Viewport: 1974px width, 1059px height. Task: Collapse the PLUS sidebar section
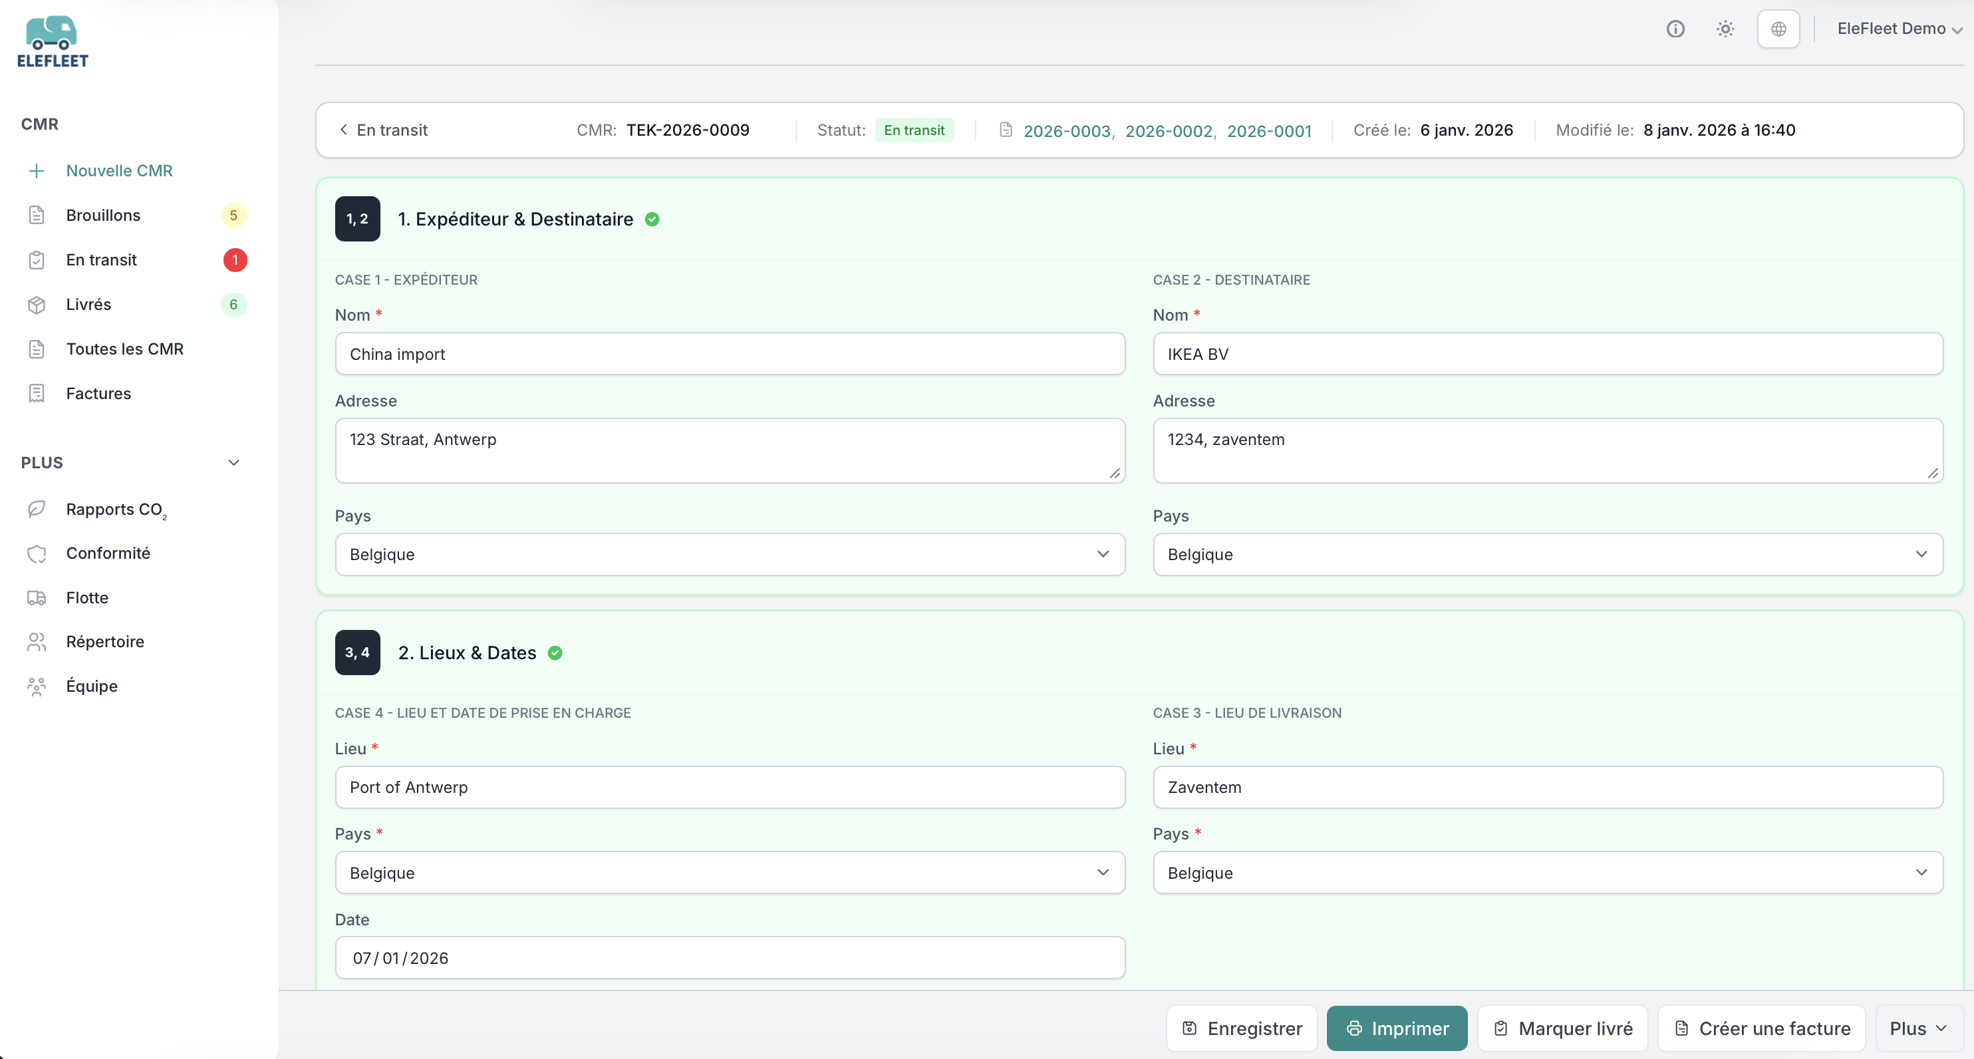coord(233,463)
